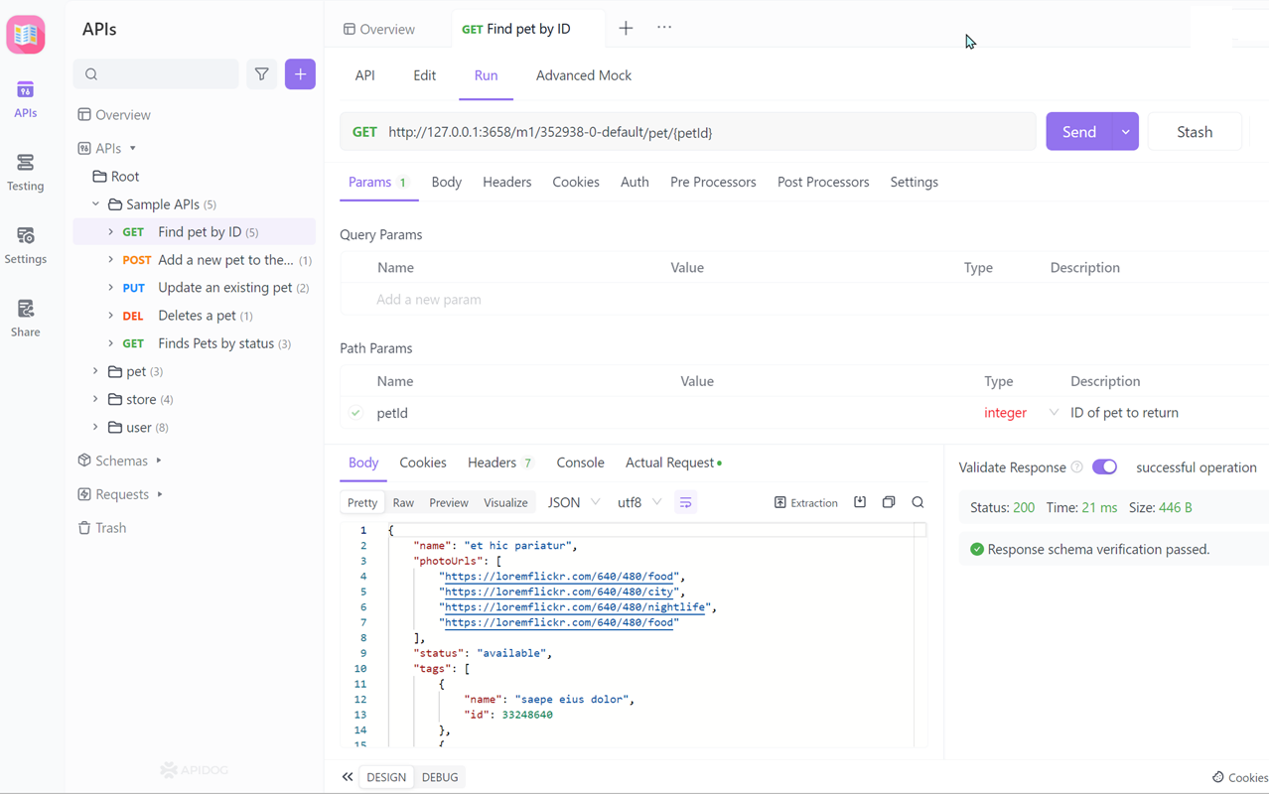Open the nightlife loremflickr URL link
1271x794 pixels.
(576, 607)
